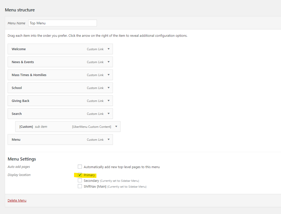Viewport: 281px width, 214px height.
Task: Enable automatically add new top-level pages
Action: (80, 167)
